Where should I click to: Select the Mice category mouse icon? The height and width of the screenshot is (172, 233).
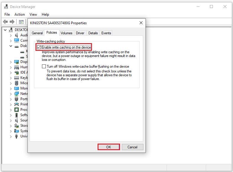[17, 83]
